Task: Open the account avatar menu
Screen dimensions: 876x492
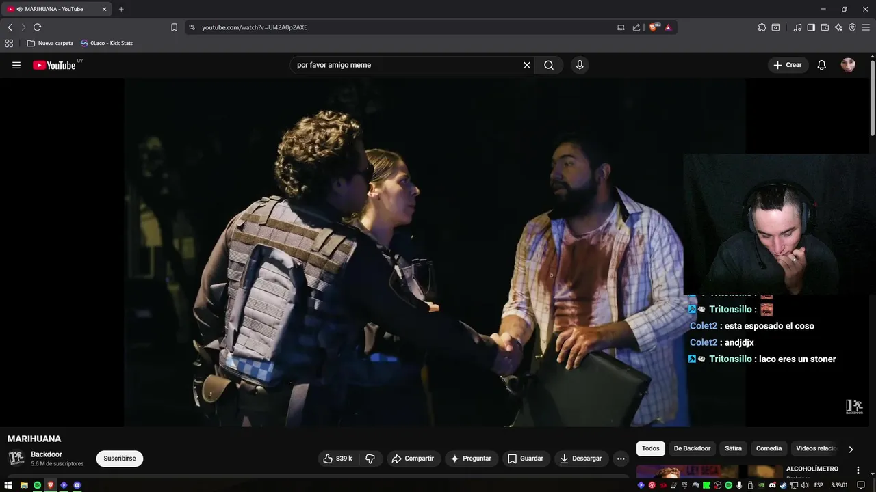Action: (x=848, y=65)
